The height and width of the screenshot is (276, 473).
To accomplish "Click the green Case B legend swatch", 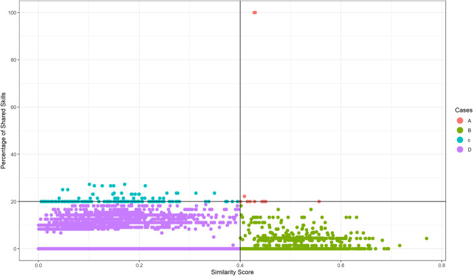I will click(460, 130).
